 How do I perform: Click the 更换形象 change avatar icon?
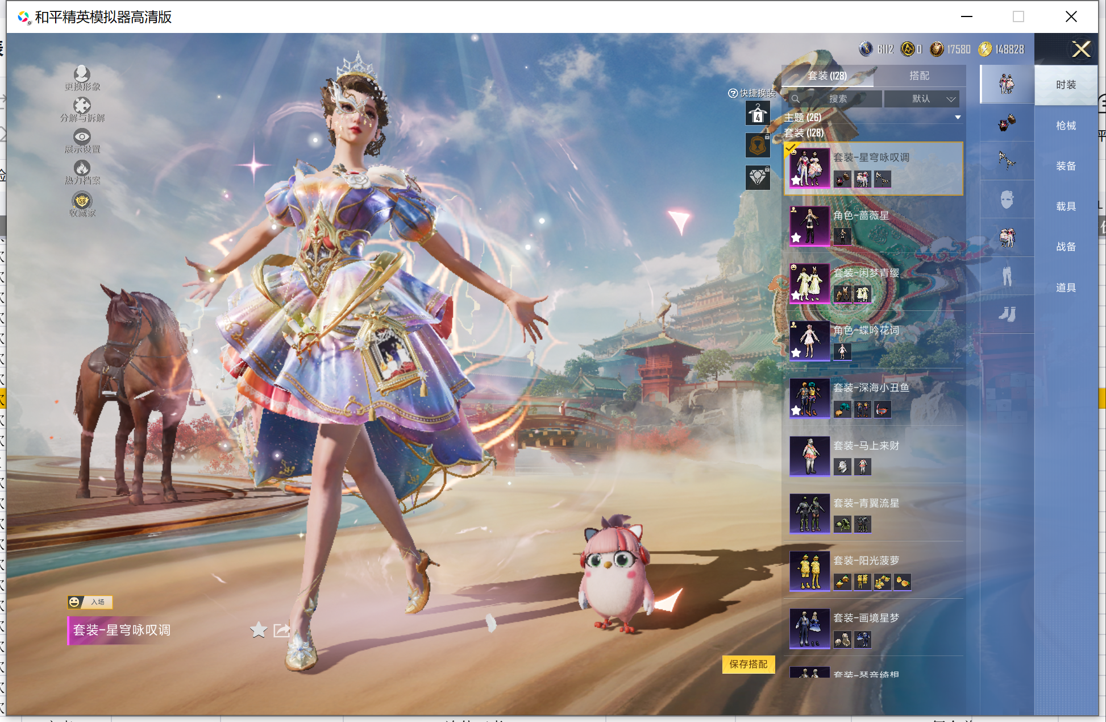pyautogui.click(x=82, y=74)
